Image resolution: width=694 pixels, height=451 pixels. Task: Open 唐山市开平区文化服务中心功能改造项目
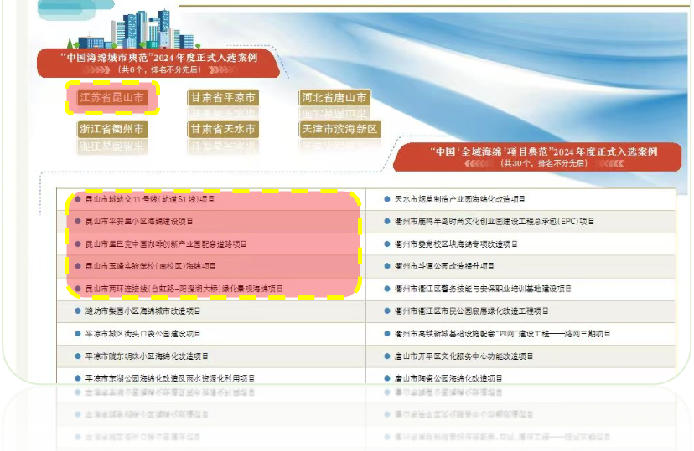pyautogui.click(x=464, y=356)
